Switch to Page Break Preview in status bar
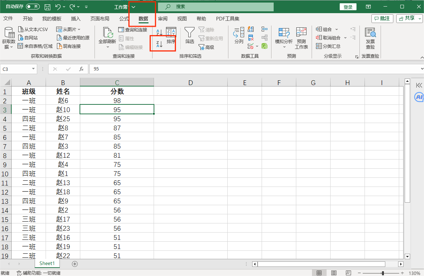This screenshot has height=276, width=424. tap(348, 273)
